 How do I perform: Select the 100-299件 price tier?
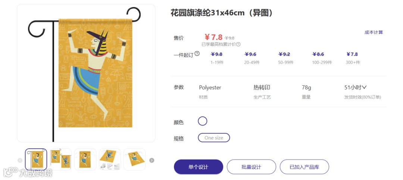pos(322,58)
